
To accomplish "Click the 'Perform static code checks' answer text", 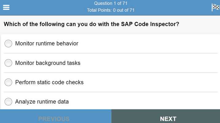I will 50,82.
